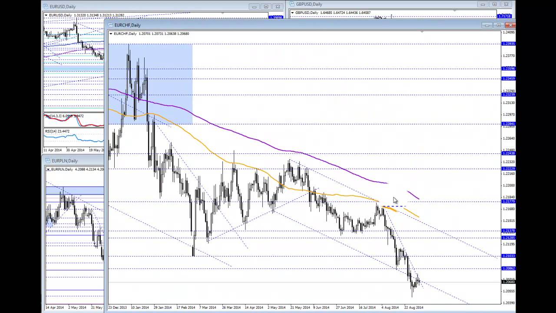Open the triangle dropdown beside GBPUSD,Daily info text

tap(292, 13)
